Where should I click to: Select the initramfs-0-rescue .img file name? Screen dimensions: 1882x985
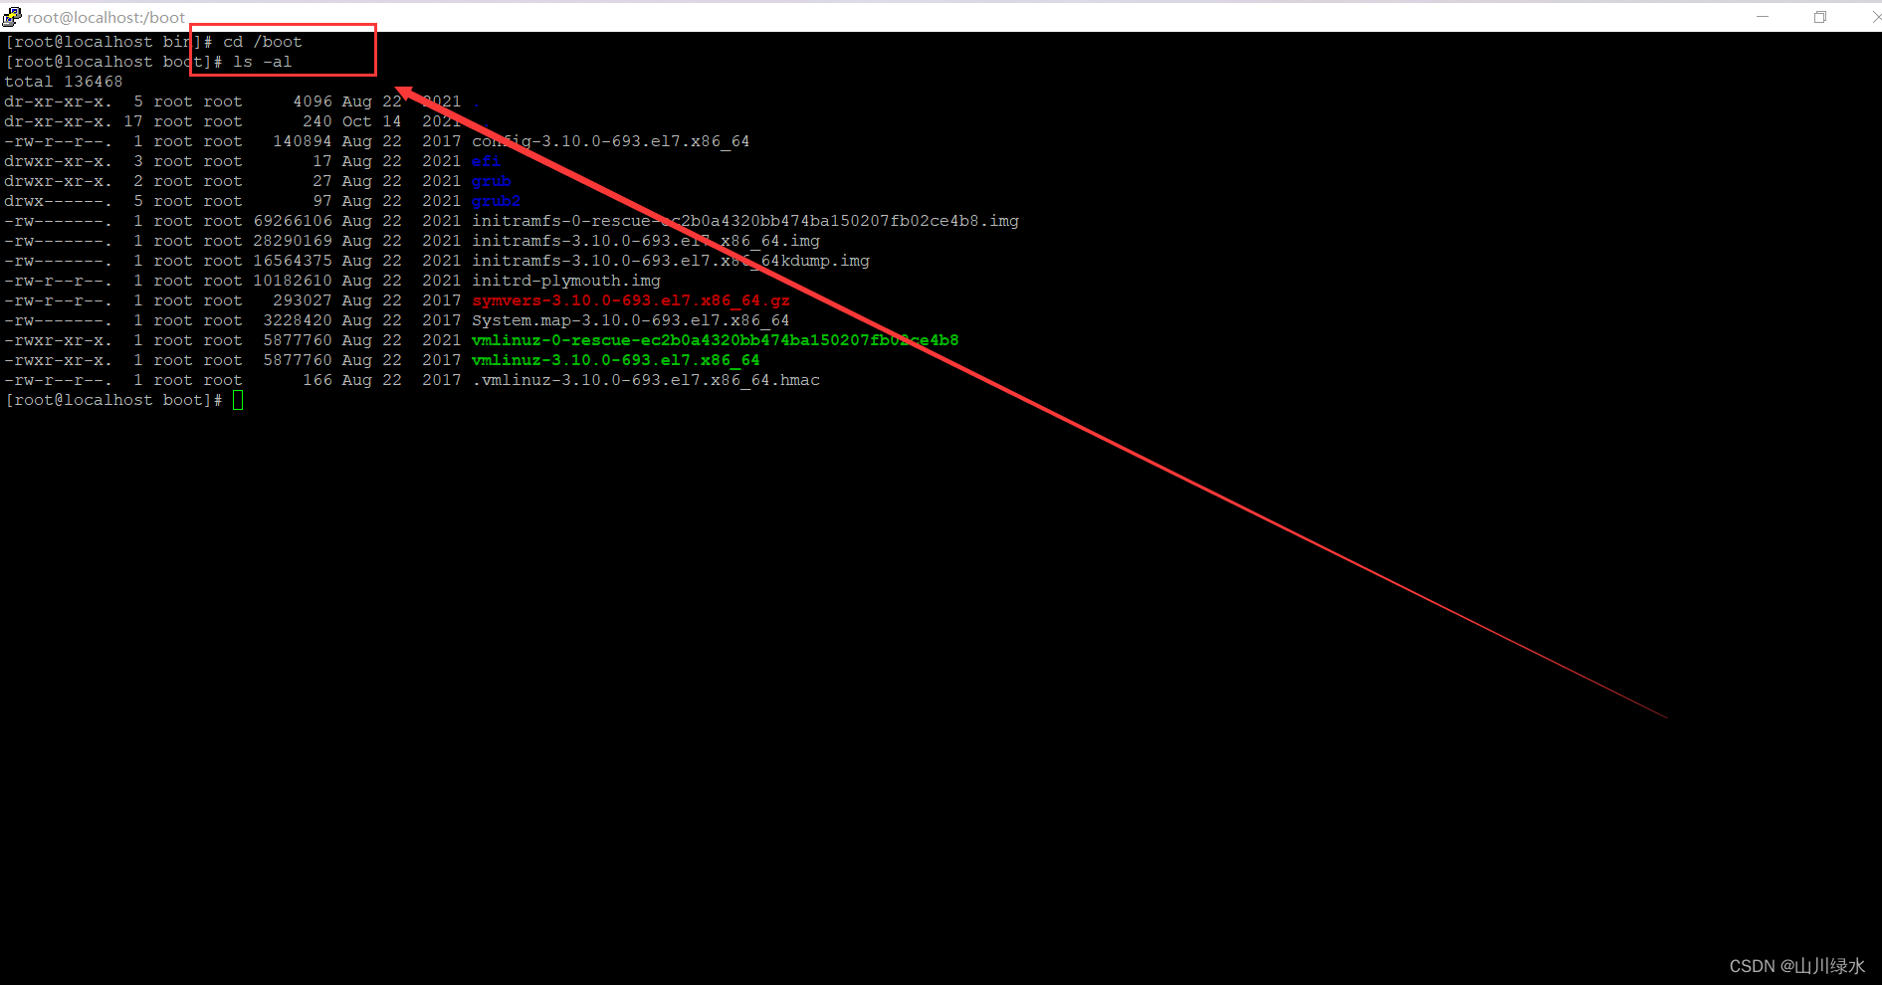coord(745,221)
